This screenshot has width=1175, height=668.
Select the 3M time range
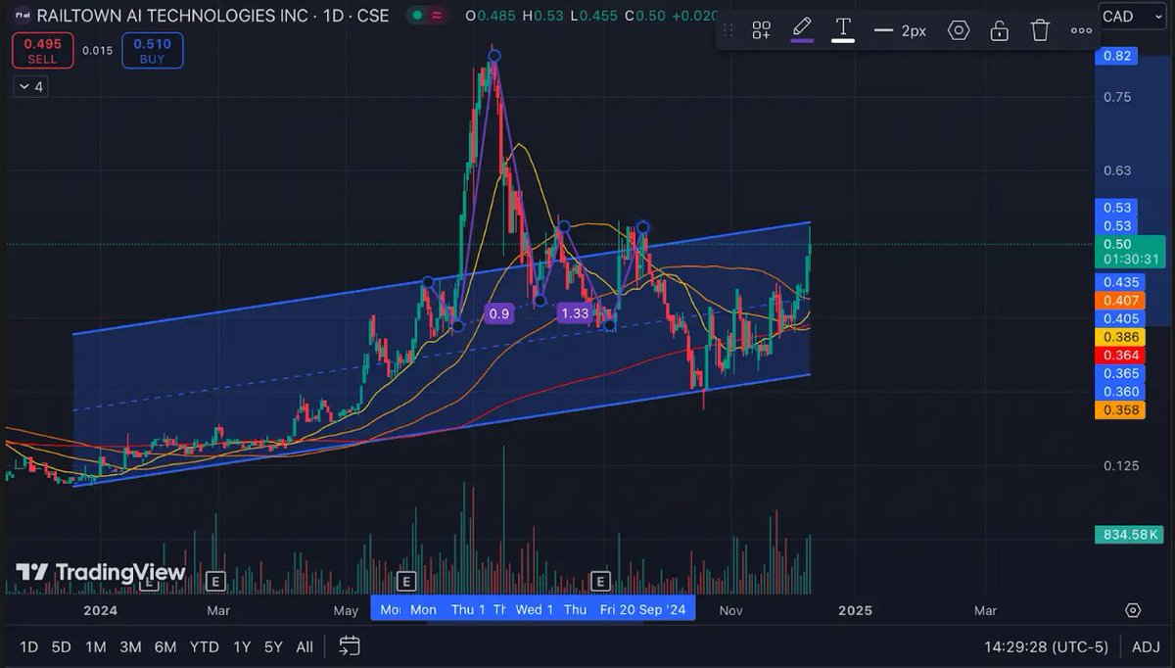(130, 646)
